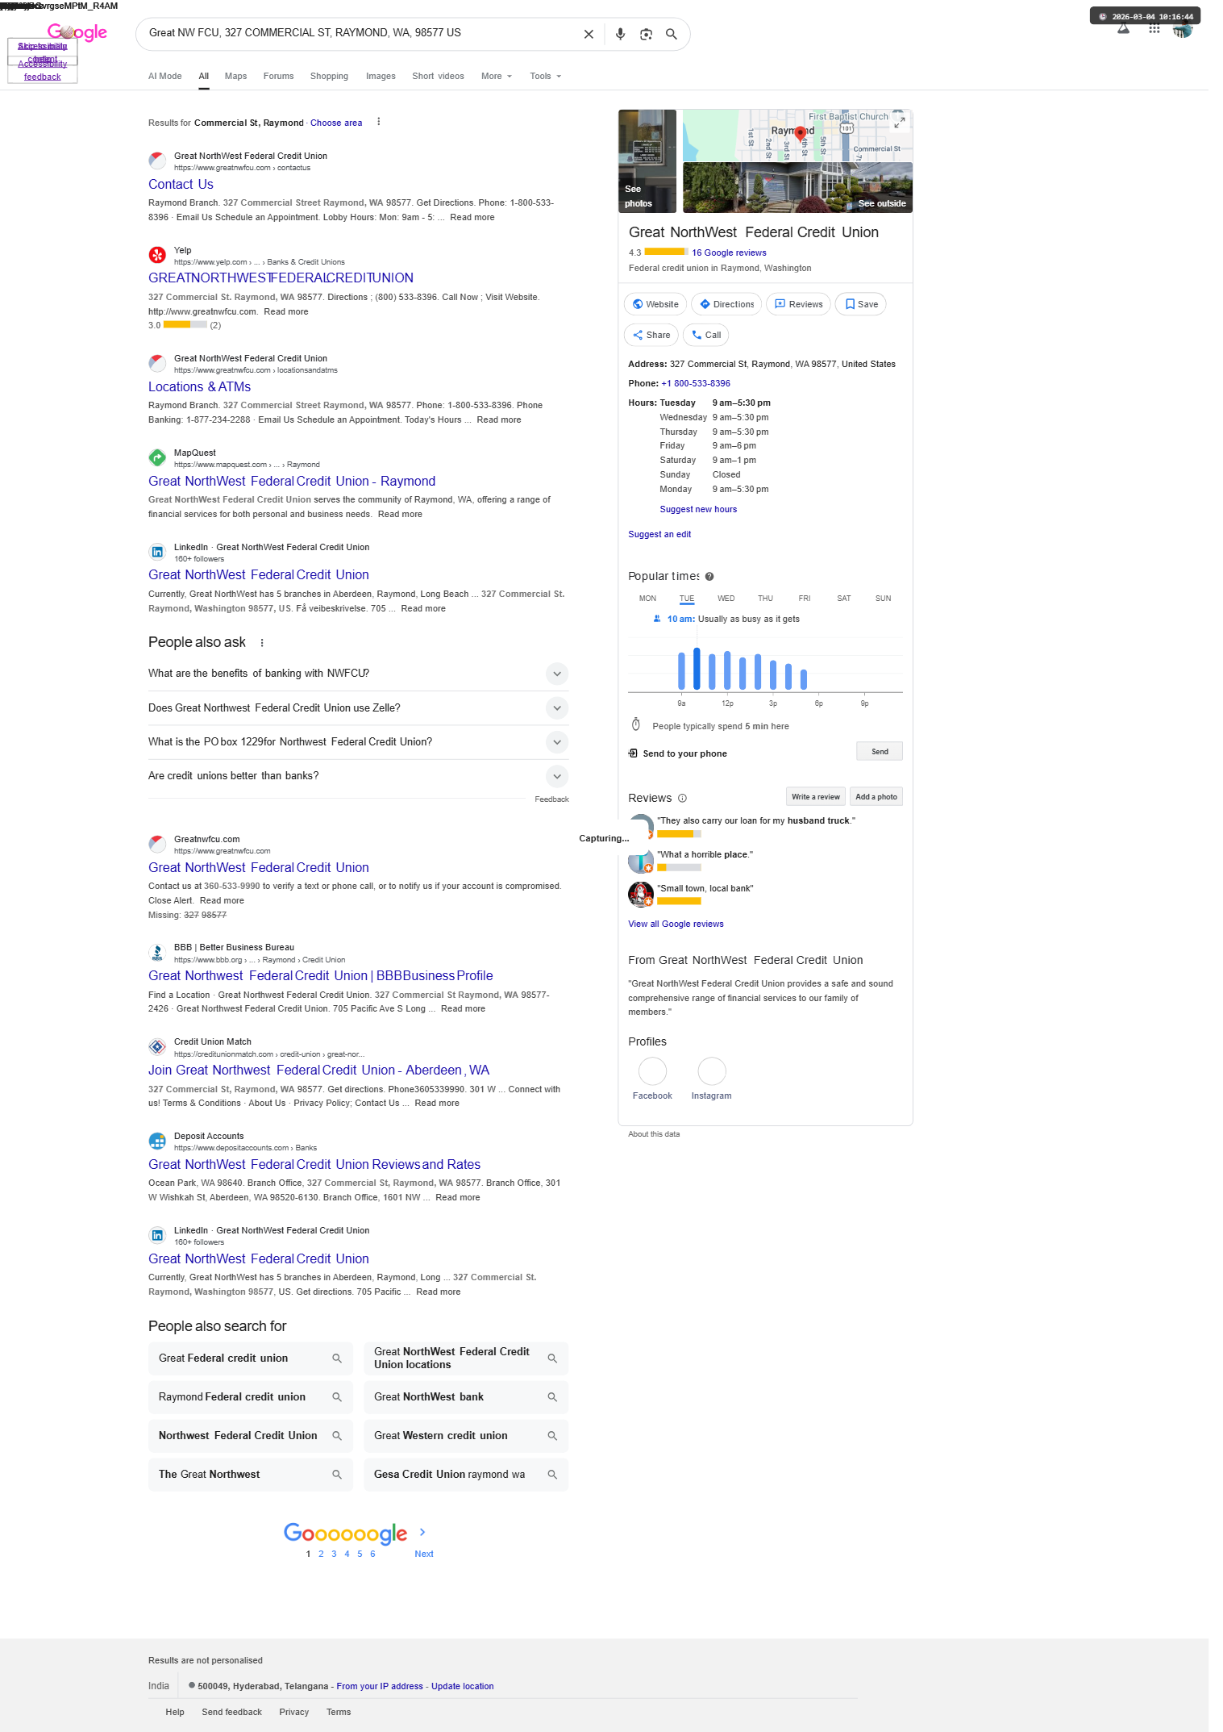The height and width of the screenshot is (1732, 1223).
Task: Click Write a review button
Action: click(815, 797)
